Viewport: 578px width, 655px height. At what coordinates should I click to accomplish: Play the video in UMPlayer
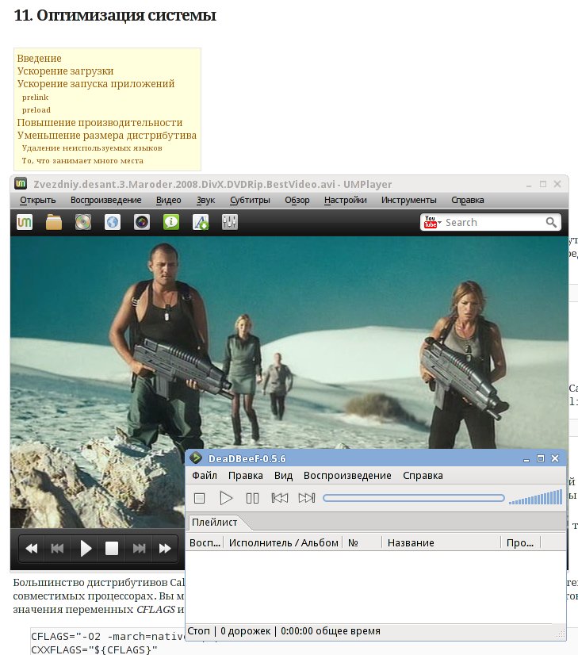(x=86, y=548)
